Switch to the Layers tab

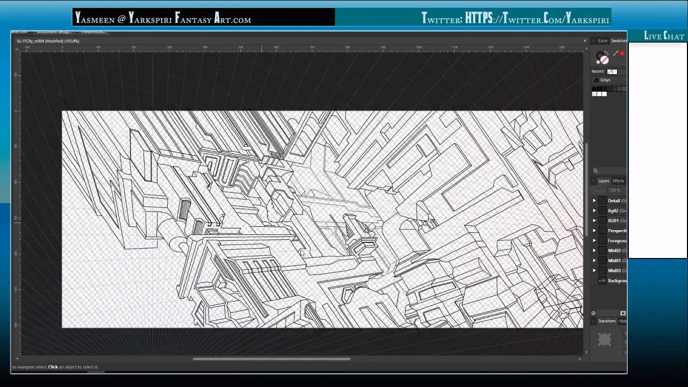pyautogui.click(x=604, y=181)
